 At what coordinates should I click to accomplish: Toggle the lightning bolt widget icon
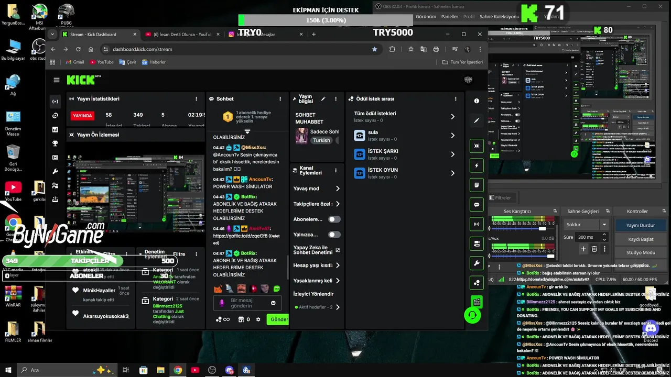[477, 165]
